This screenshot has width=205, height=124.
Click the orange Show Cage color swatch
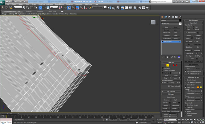[x=198, y=87]
